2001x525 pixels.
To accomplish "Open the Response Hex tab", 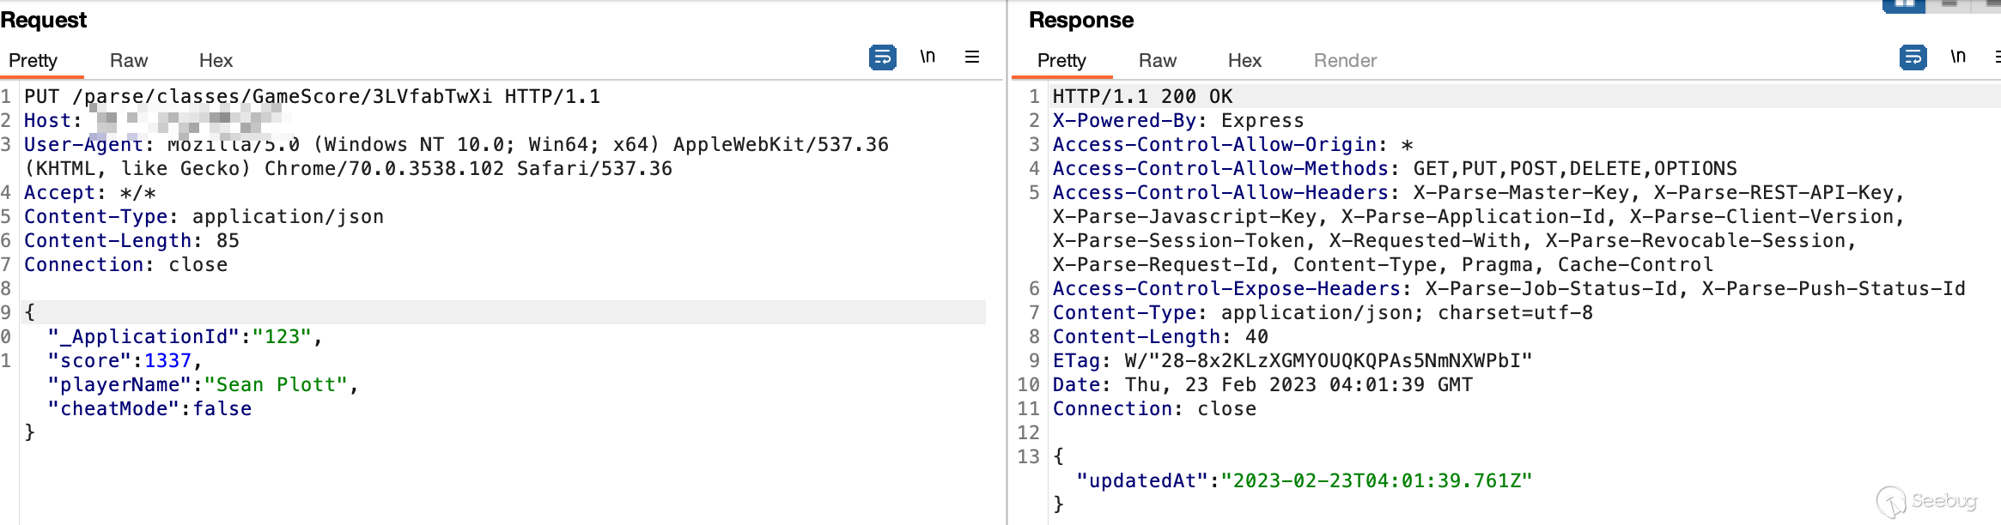I will point(1244,60).
